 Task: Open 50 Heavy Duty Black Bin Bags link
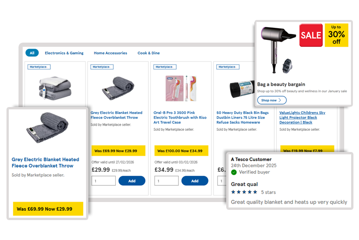pyautogui.click(x=242, y=117)
